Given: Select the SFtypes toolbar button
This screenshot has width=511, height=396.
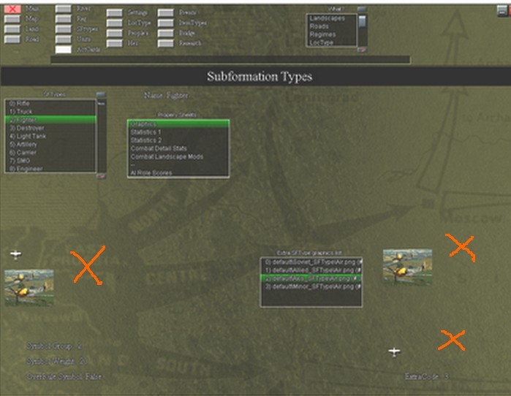Looking at the screenshot, I should pos(63,29).
